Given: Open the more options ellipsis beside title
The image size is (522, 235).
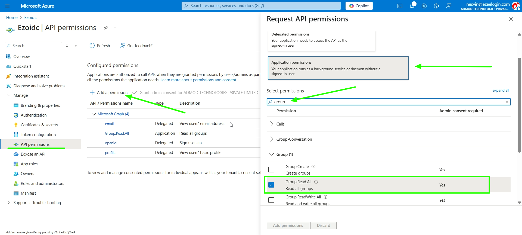Looking at the screenshot, I should [x=116, y=28].
